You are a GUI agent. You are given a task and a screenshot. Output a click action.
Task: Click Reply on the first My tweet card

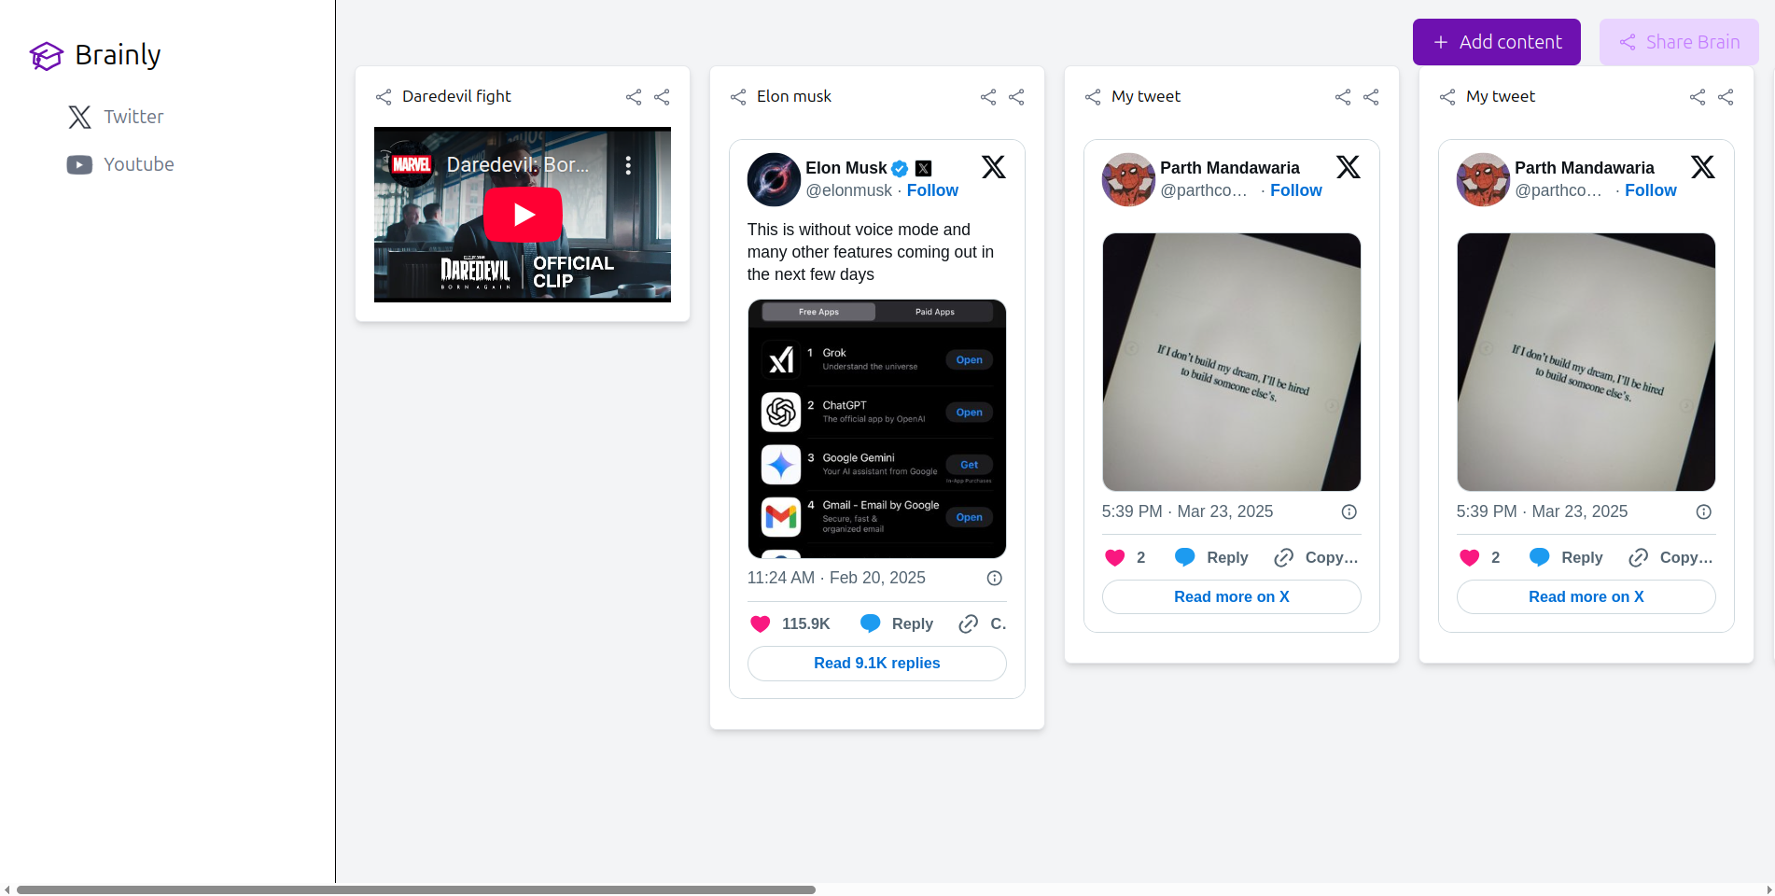point(1210,557)
